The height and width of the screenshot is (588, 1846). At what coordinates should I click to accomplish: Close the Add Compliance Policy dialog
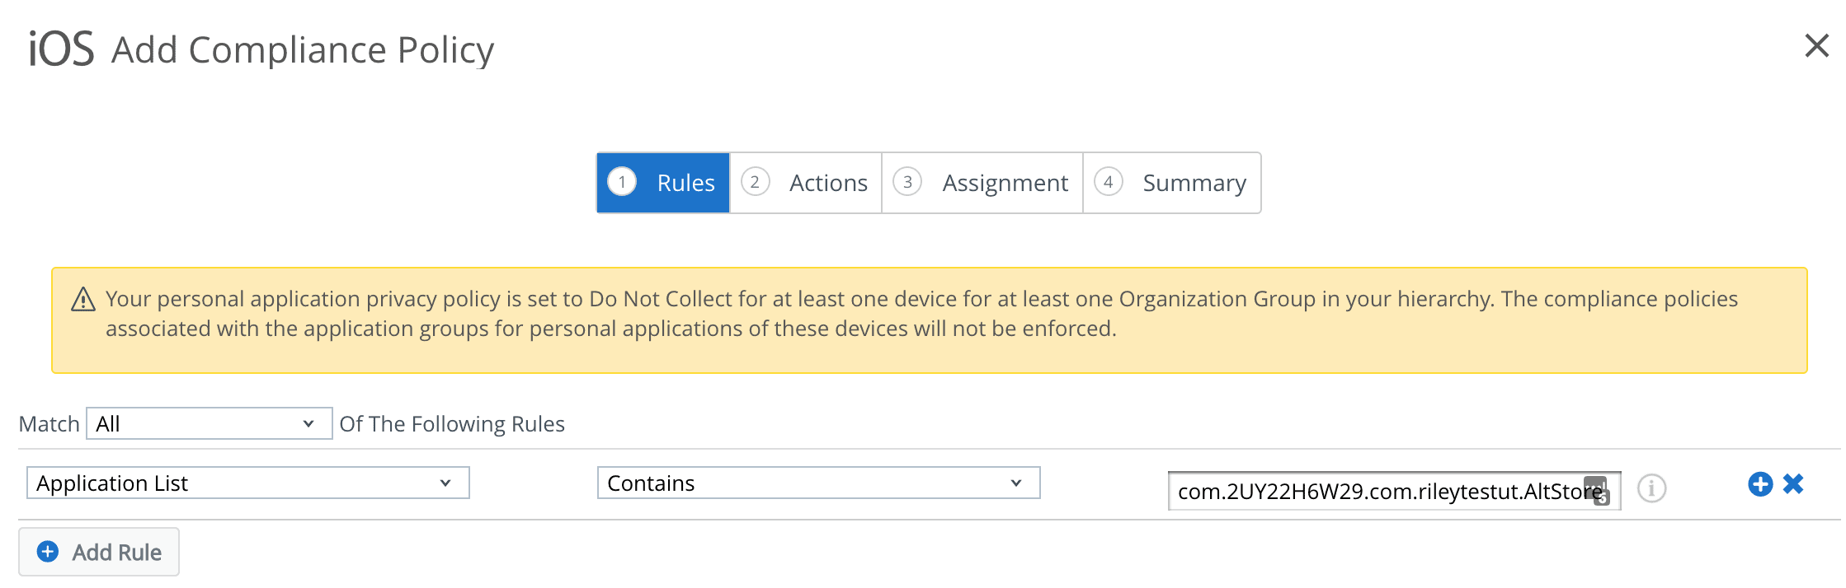pyautogui.click(x=1816, y=45)
